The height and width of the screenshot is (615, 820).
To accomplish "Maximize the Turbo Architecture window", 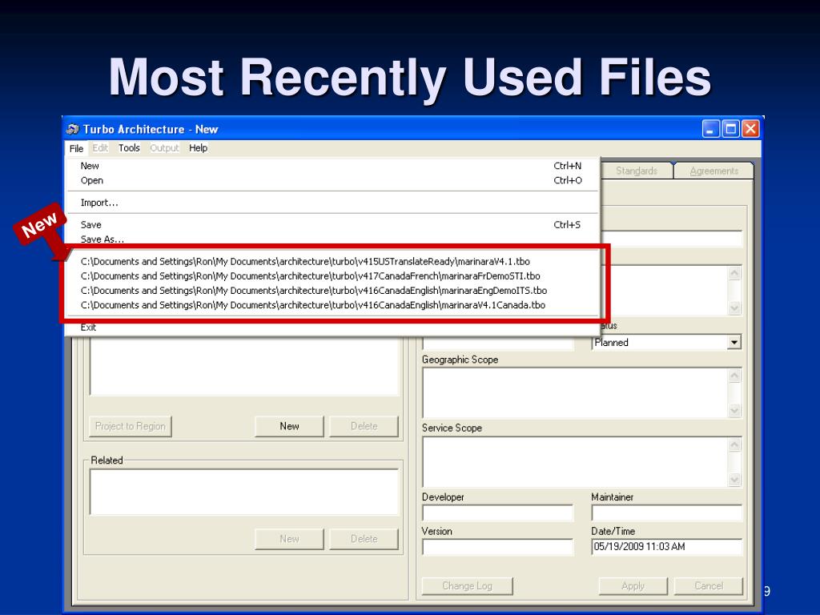I will click(x=730, y=129).
